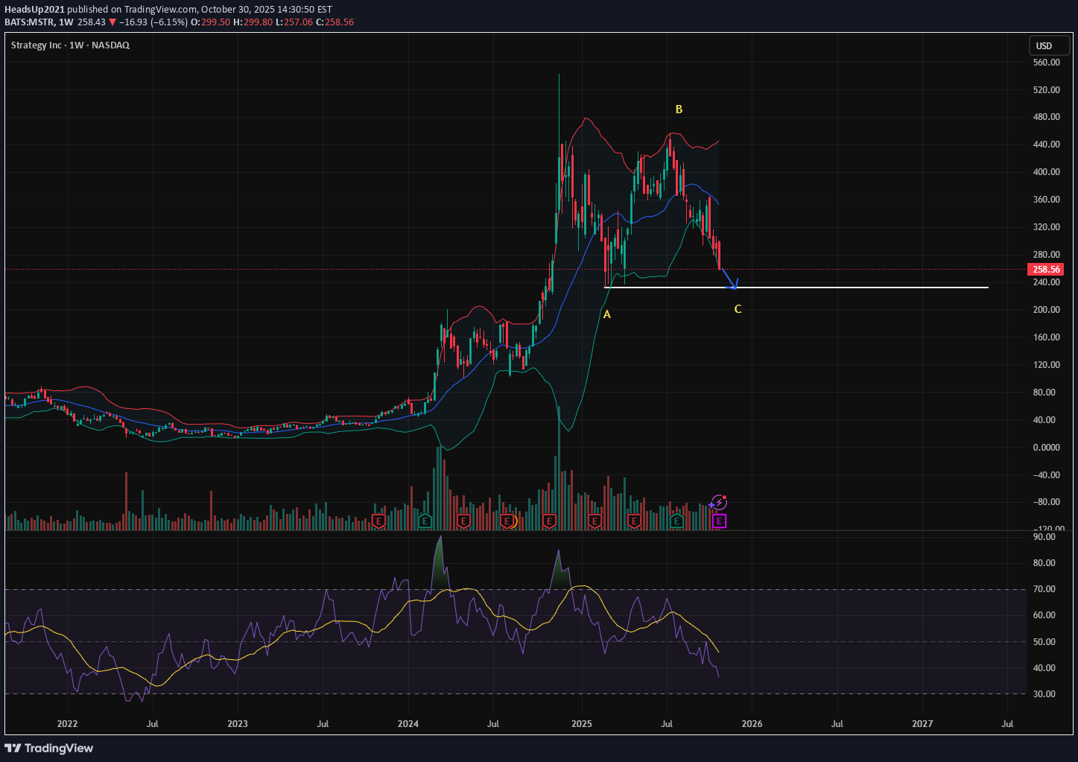Click the last green earnings marker near July 2025
Image resolution: width=1078 pixels, height=762 pixels.
pyautogui.click(x=676, y=521)
